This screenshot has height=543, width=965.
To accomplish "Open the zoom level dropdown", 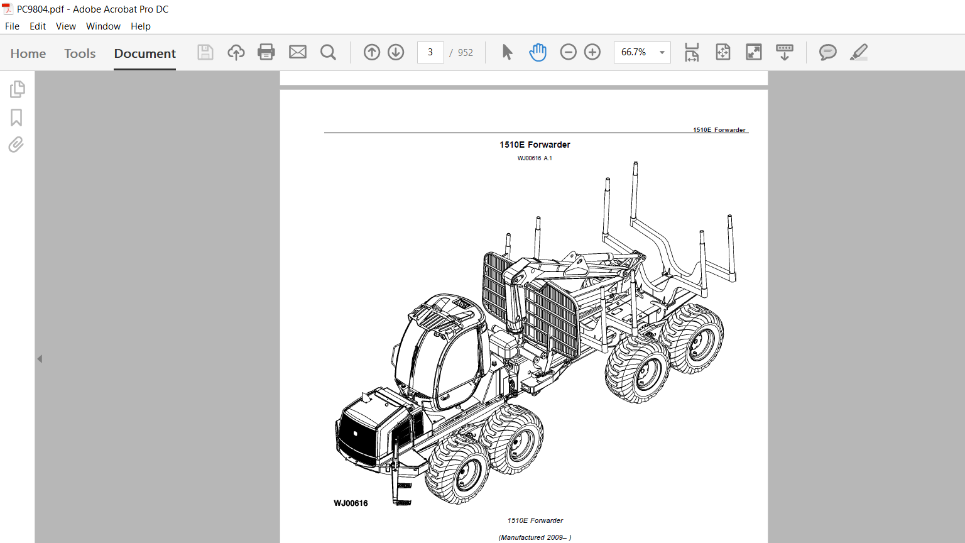I will tap(662, 53).
